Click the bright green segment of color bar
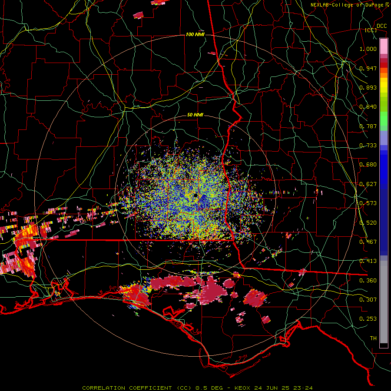The image size is (391, 391). 384,119
